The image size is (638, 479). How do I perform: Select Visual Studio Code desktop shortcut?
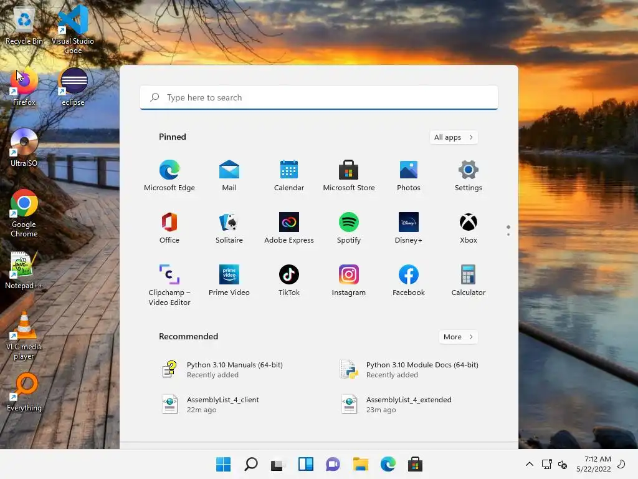coord(73,30)
